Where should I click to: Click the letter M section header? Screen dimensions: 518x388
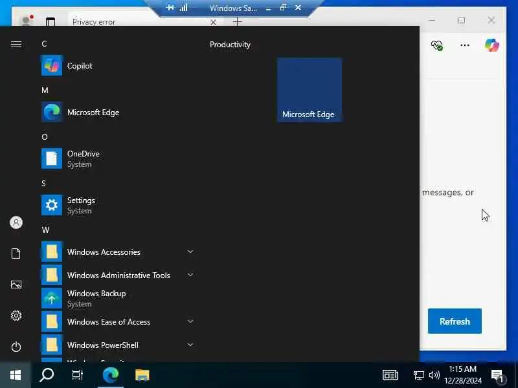pos(45,91)
